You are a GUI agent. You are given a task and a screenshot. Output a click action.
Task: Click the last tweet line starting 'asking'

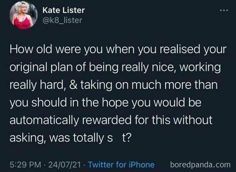(71, 138)
